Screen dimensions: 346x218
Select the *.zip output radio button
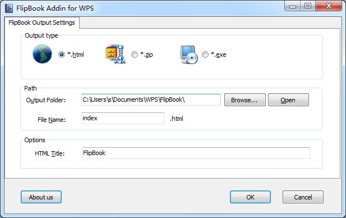135,54
